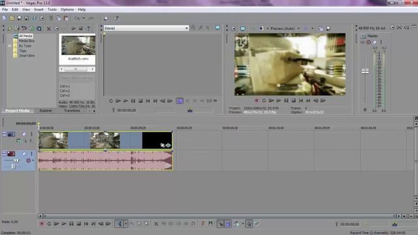This screenshot has width=418, height=235.
Task: Open the Edit tool options dropdown
Action: pyautogui.click(x=125, y=224)
